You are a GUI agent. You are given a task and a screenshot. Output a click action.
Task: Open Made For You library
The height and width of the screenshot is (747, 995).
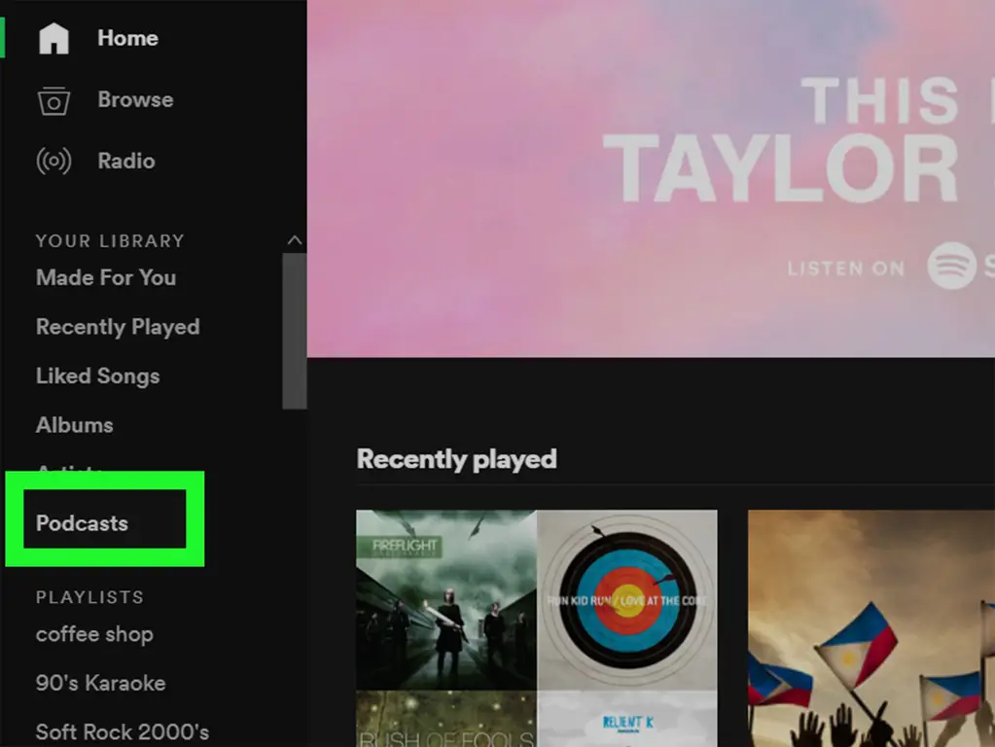pyautogui.click(x=106, y=278)
